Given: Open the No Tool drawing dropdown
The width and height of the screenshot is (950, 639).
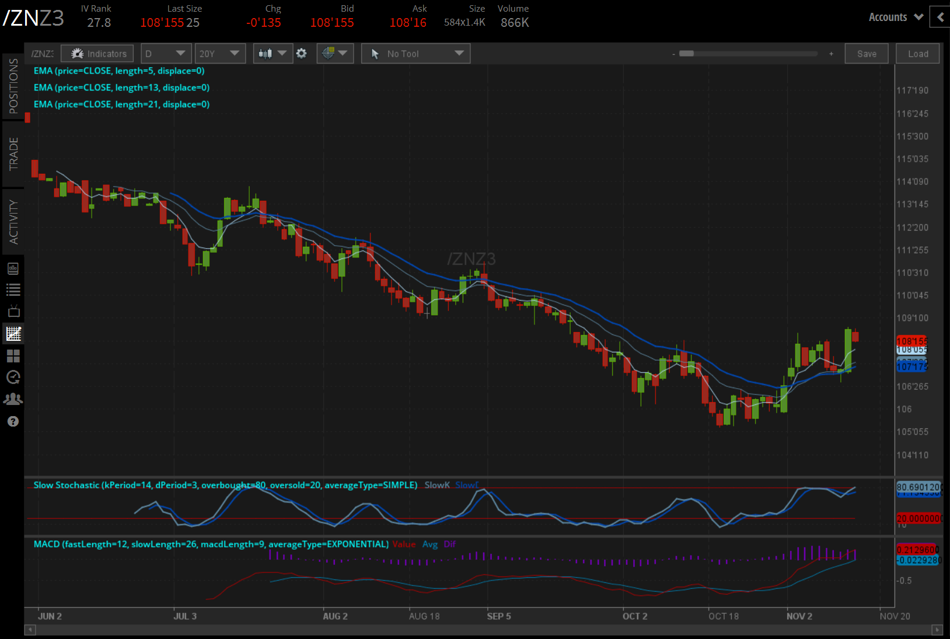Looking at the screenshot, I should [415, 54].
